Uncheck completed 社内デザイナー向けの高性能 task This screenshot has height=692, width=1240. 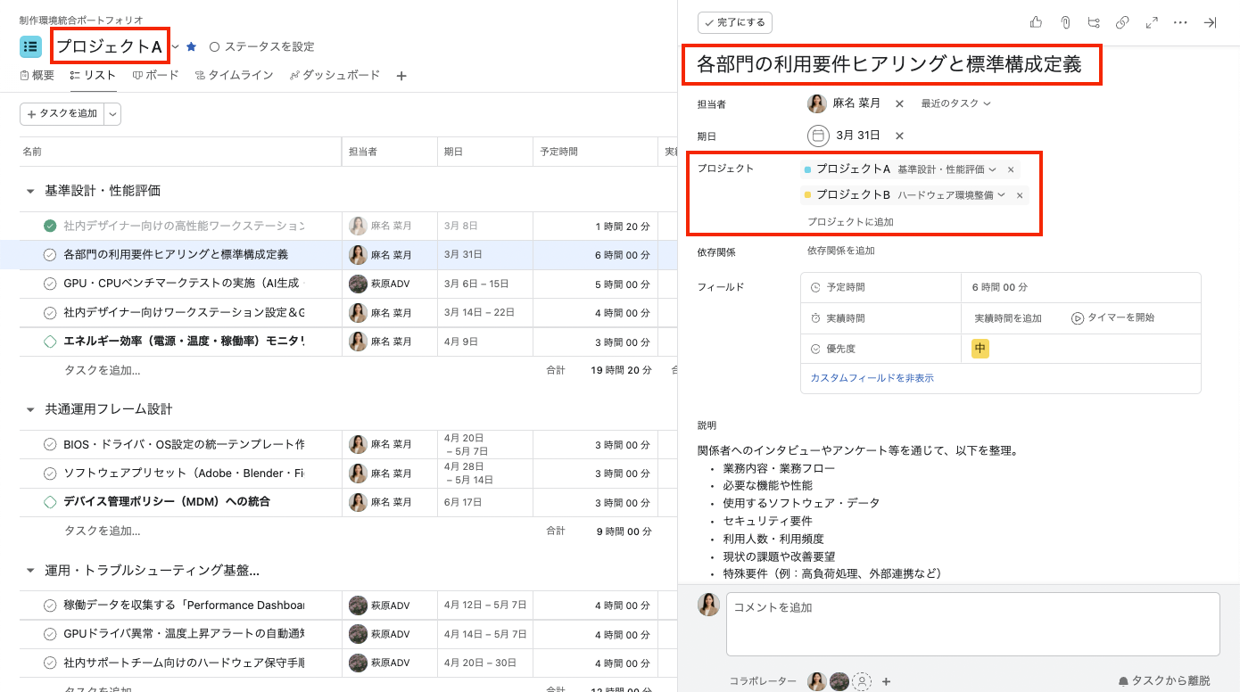(x=50, y=226)
